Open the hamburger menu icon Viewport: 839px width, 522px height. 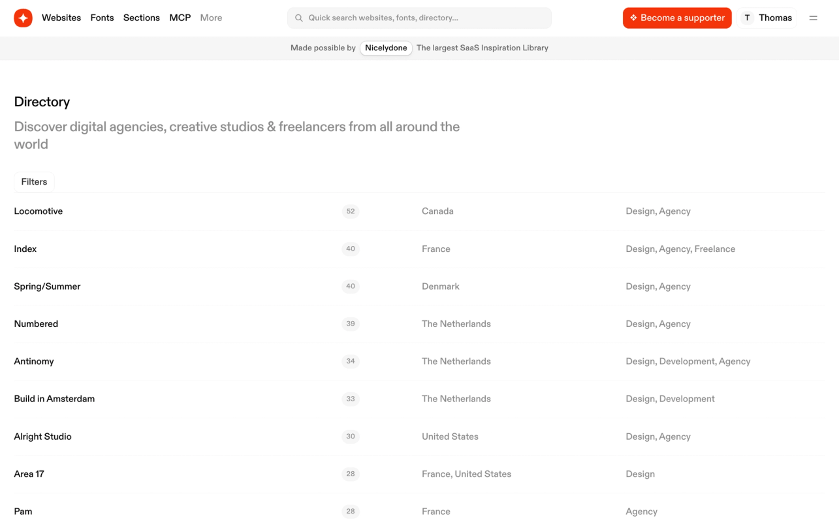coord(813,18)
